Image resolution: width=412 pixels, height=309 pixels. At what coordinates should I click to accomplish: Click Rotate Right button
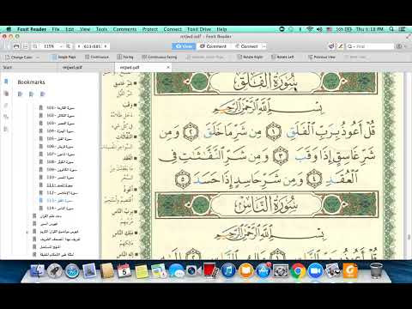click(x=250, y=58)
